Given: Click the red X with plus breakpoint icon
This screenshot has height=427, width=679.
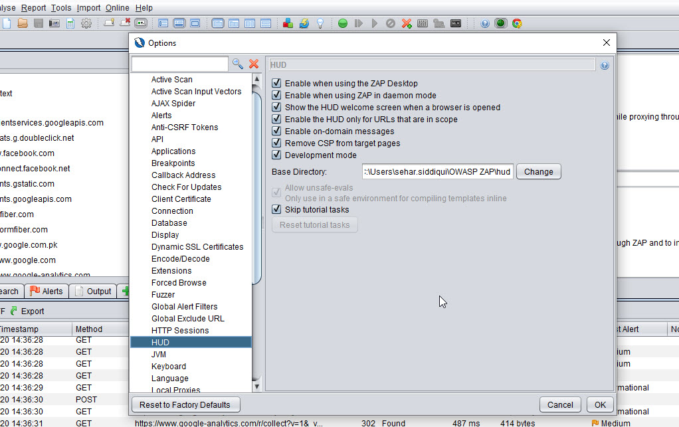Looking at the screenshot, I should [406, 23].
